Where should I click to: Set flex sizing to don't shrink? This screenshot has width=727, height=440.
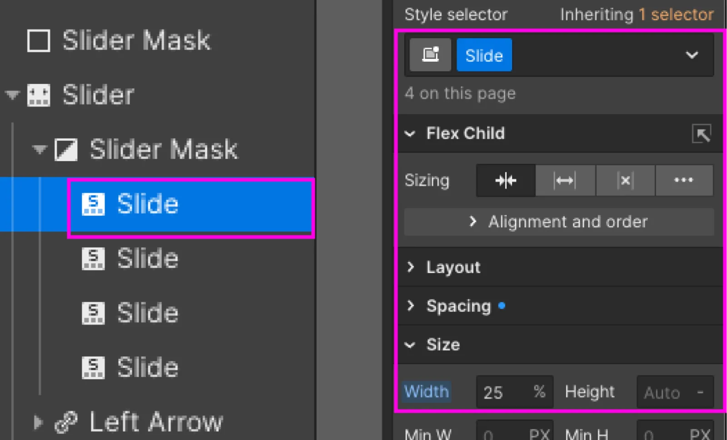click(625, 180)
